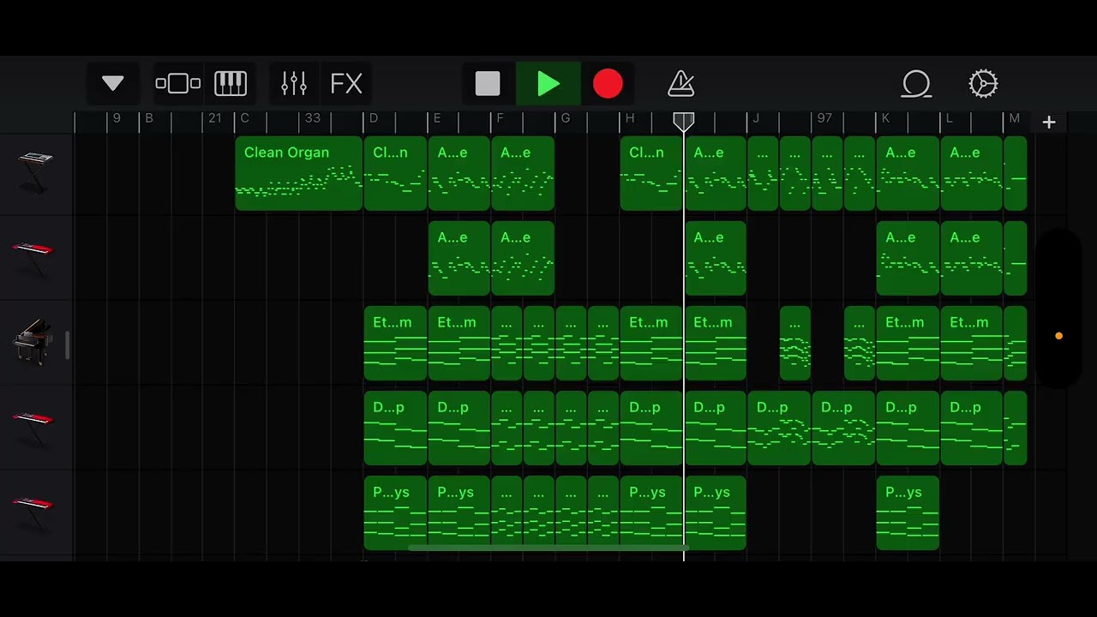Jump to section marker F on ruler
Screen dimensions: 1097x617
click(x=501, y=118)
